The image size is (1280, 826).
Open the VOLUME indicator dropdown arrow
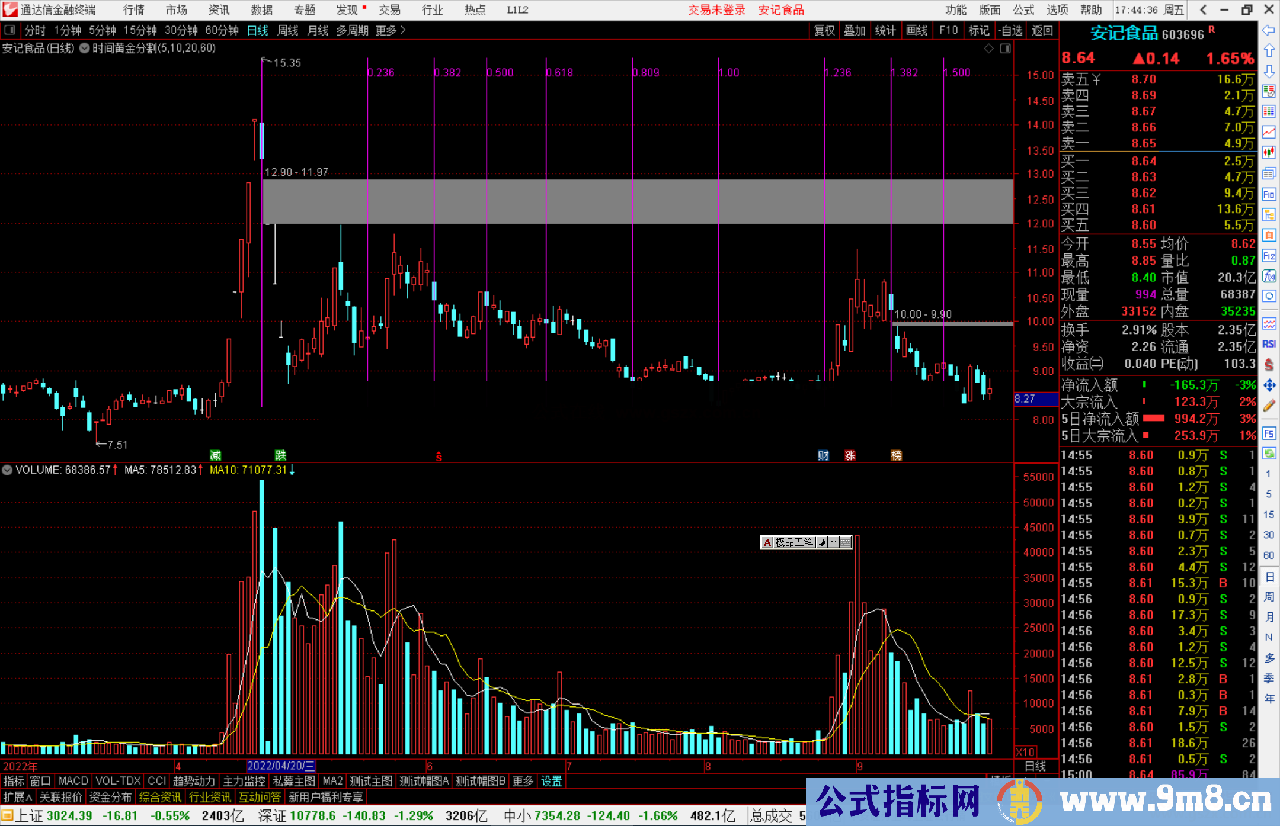[7, 470]
